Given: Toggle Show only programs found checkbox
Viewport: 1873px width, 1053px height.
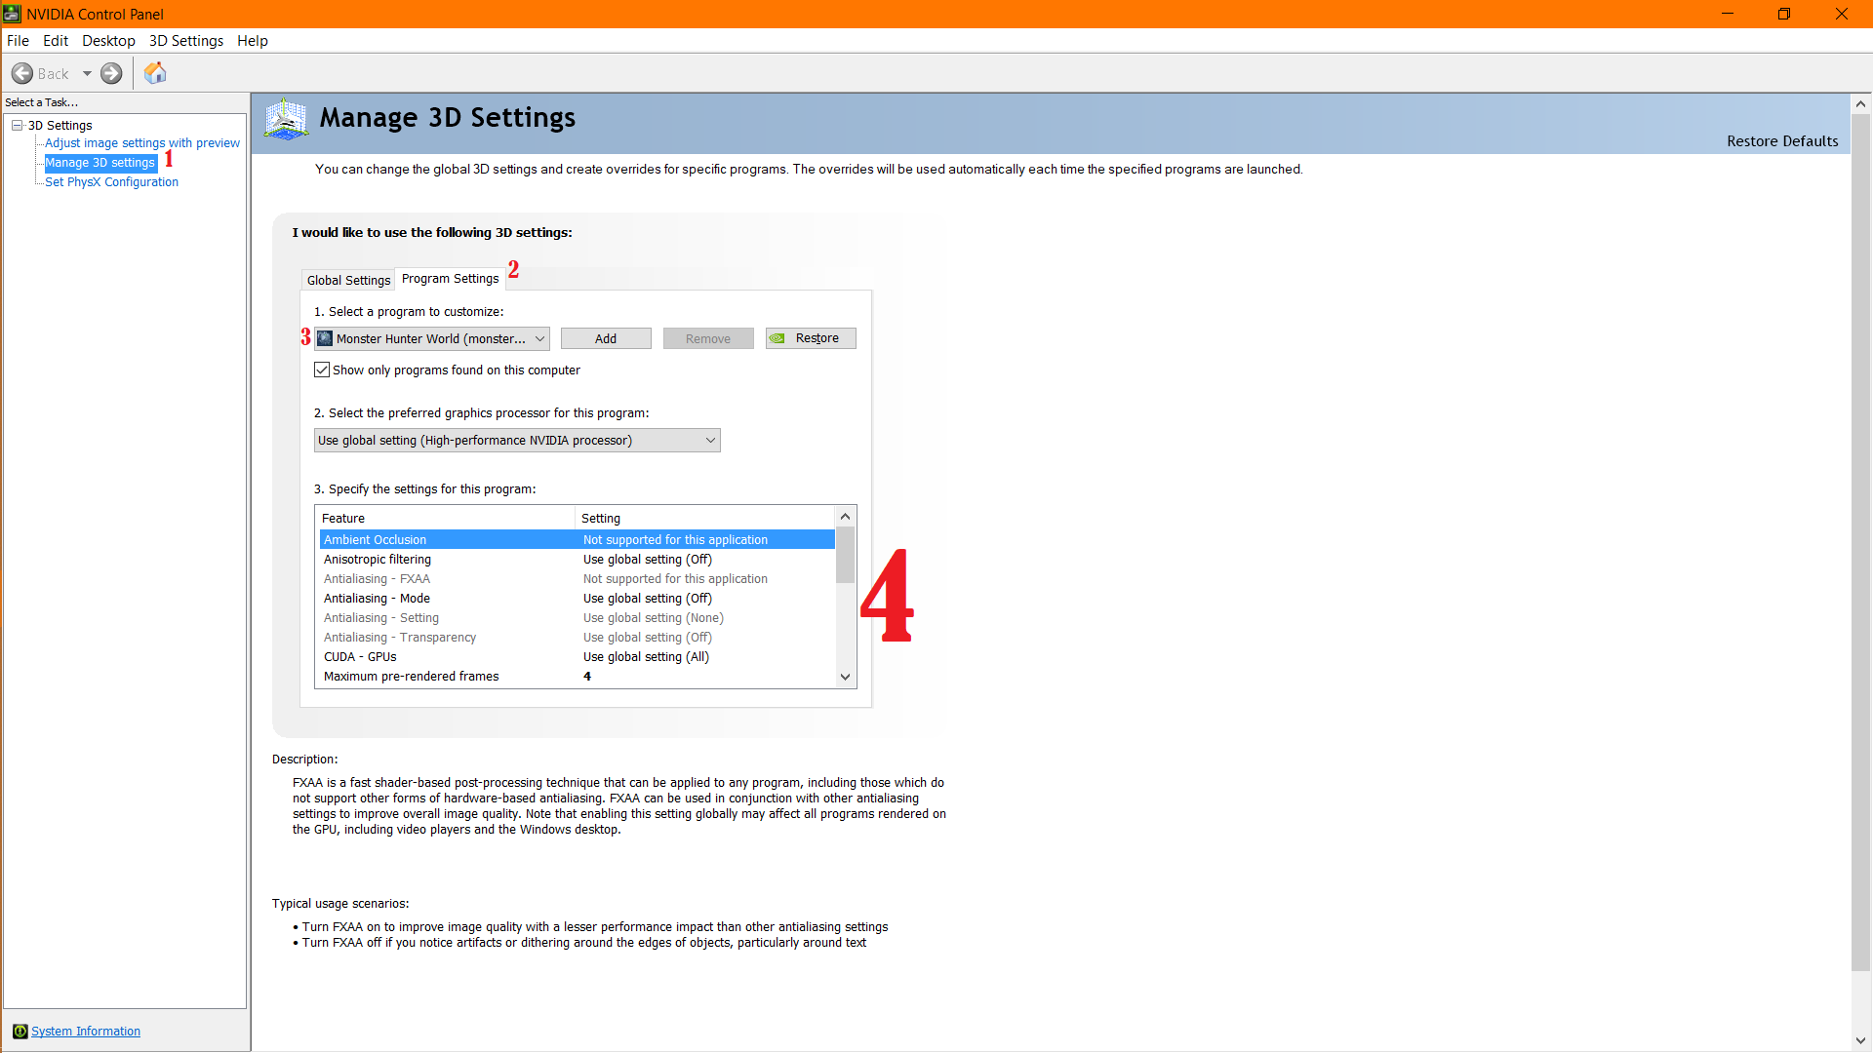Looking at the screenshot, I should [322, 370].
